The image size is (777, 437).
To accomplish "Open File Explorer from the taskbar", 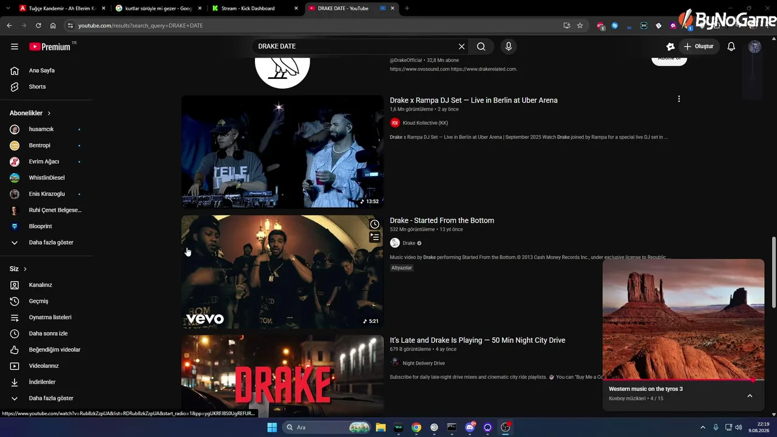I will [x=381, y=427].
